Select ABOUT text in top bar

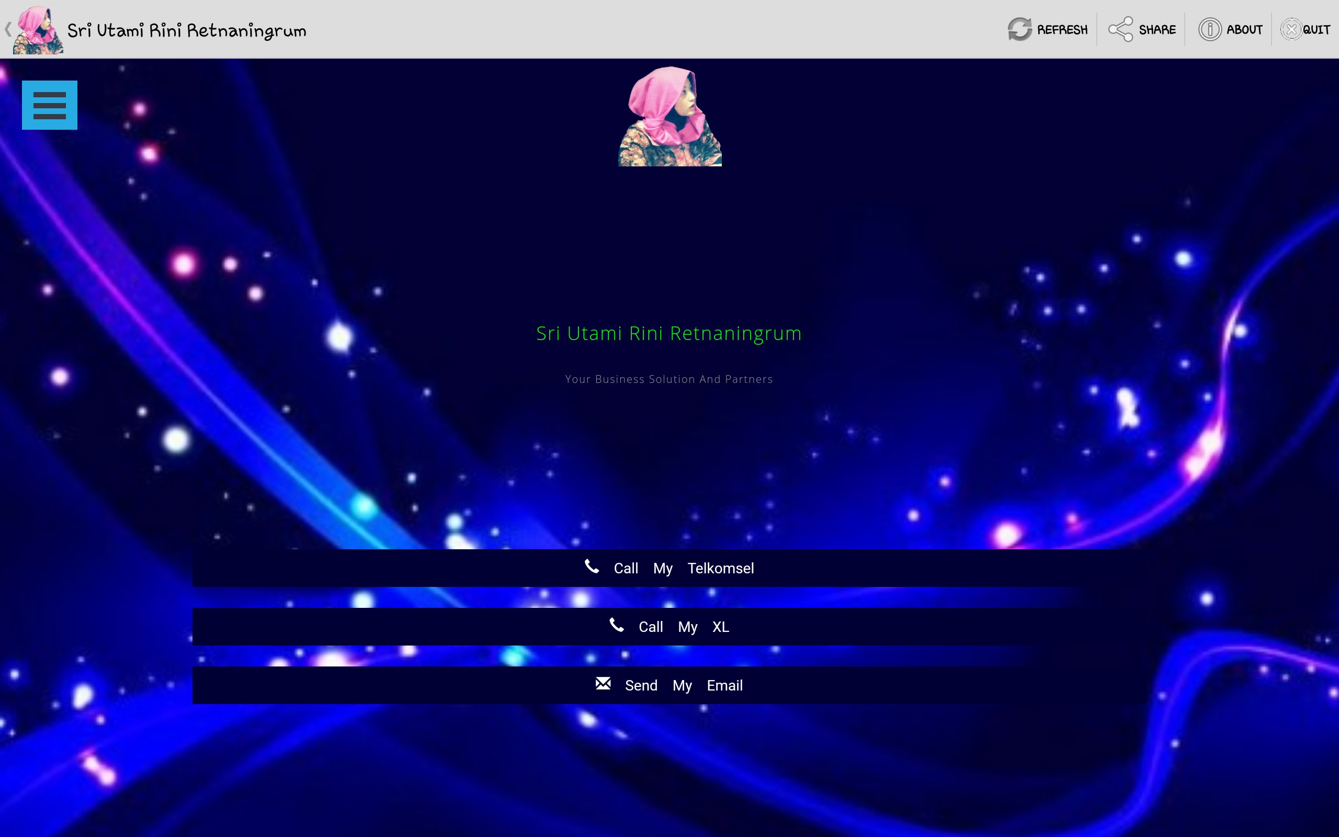(1244, 30)
